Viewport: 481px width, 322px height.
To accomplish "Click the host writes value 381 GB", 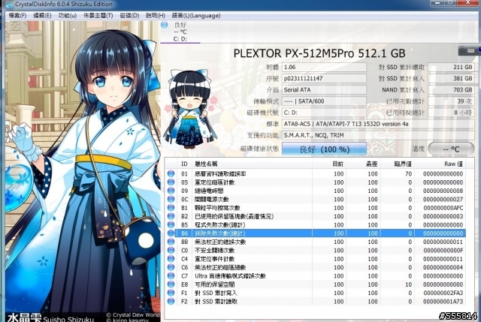I will click(x=451, y=78).
